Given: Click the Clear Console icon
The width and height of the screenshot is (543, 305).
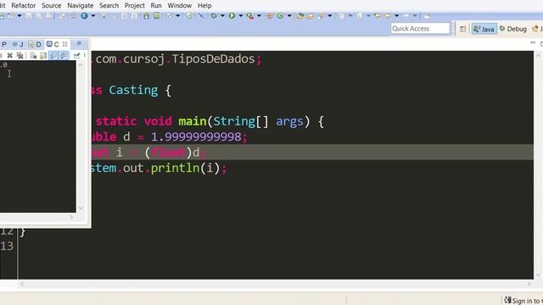Looking at the screenshot, I should (x=33, y=55).
